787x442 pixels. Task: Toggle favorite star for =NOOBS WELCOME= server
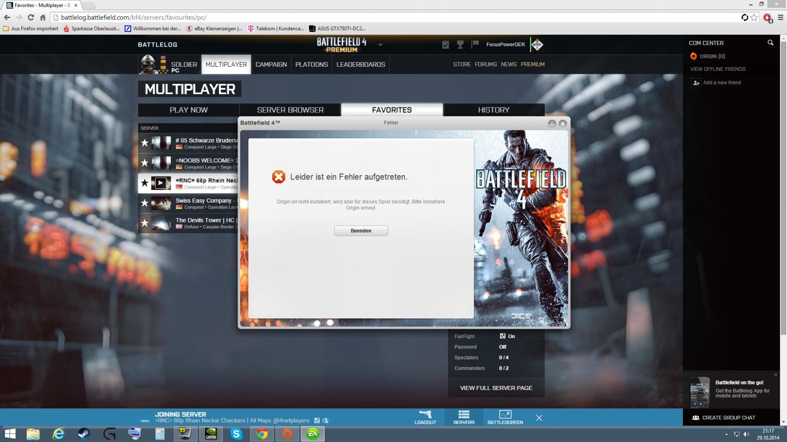click(144, 163)
